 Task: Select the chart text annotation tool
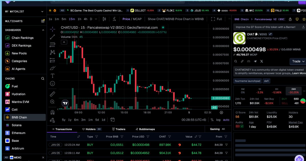(53, 76)
